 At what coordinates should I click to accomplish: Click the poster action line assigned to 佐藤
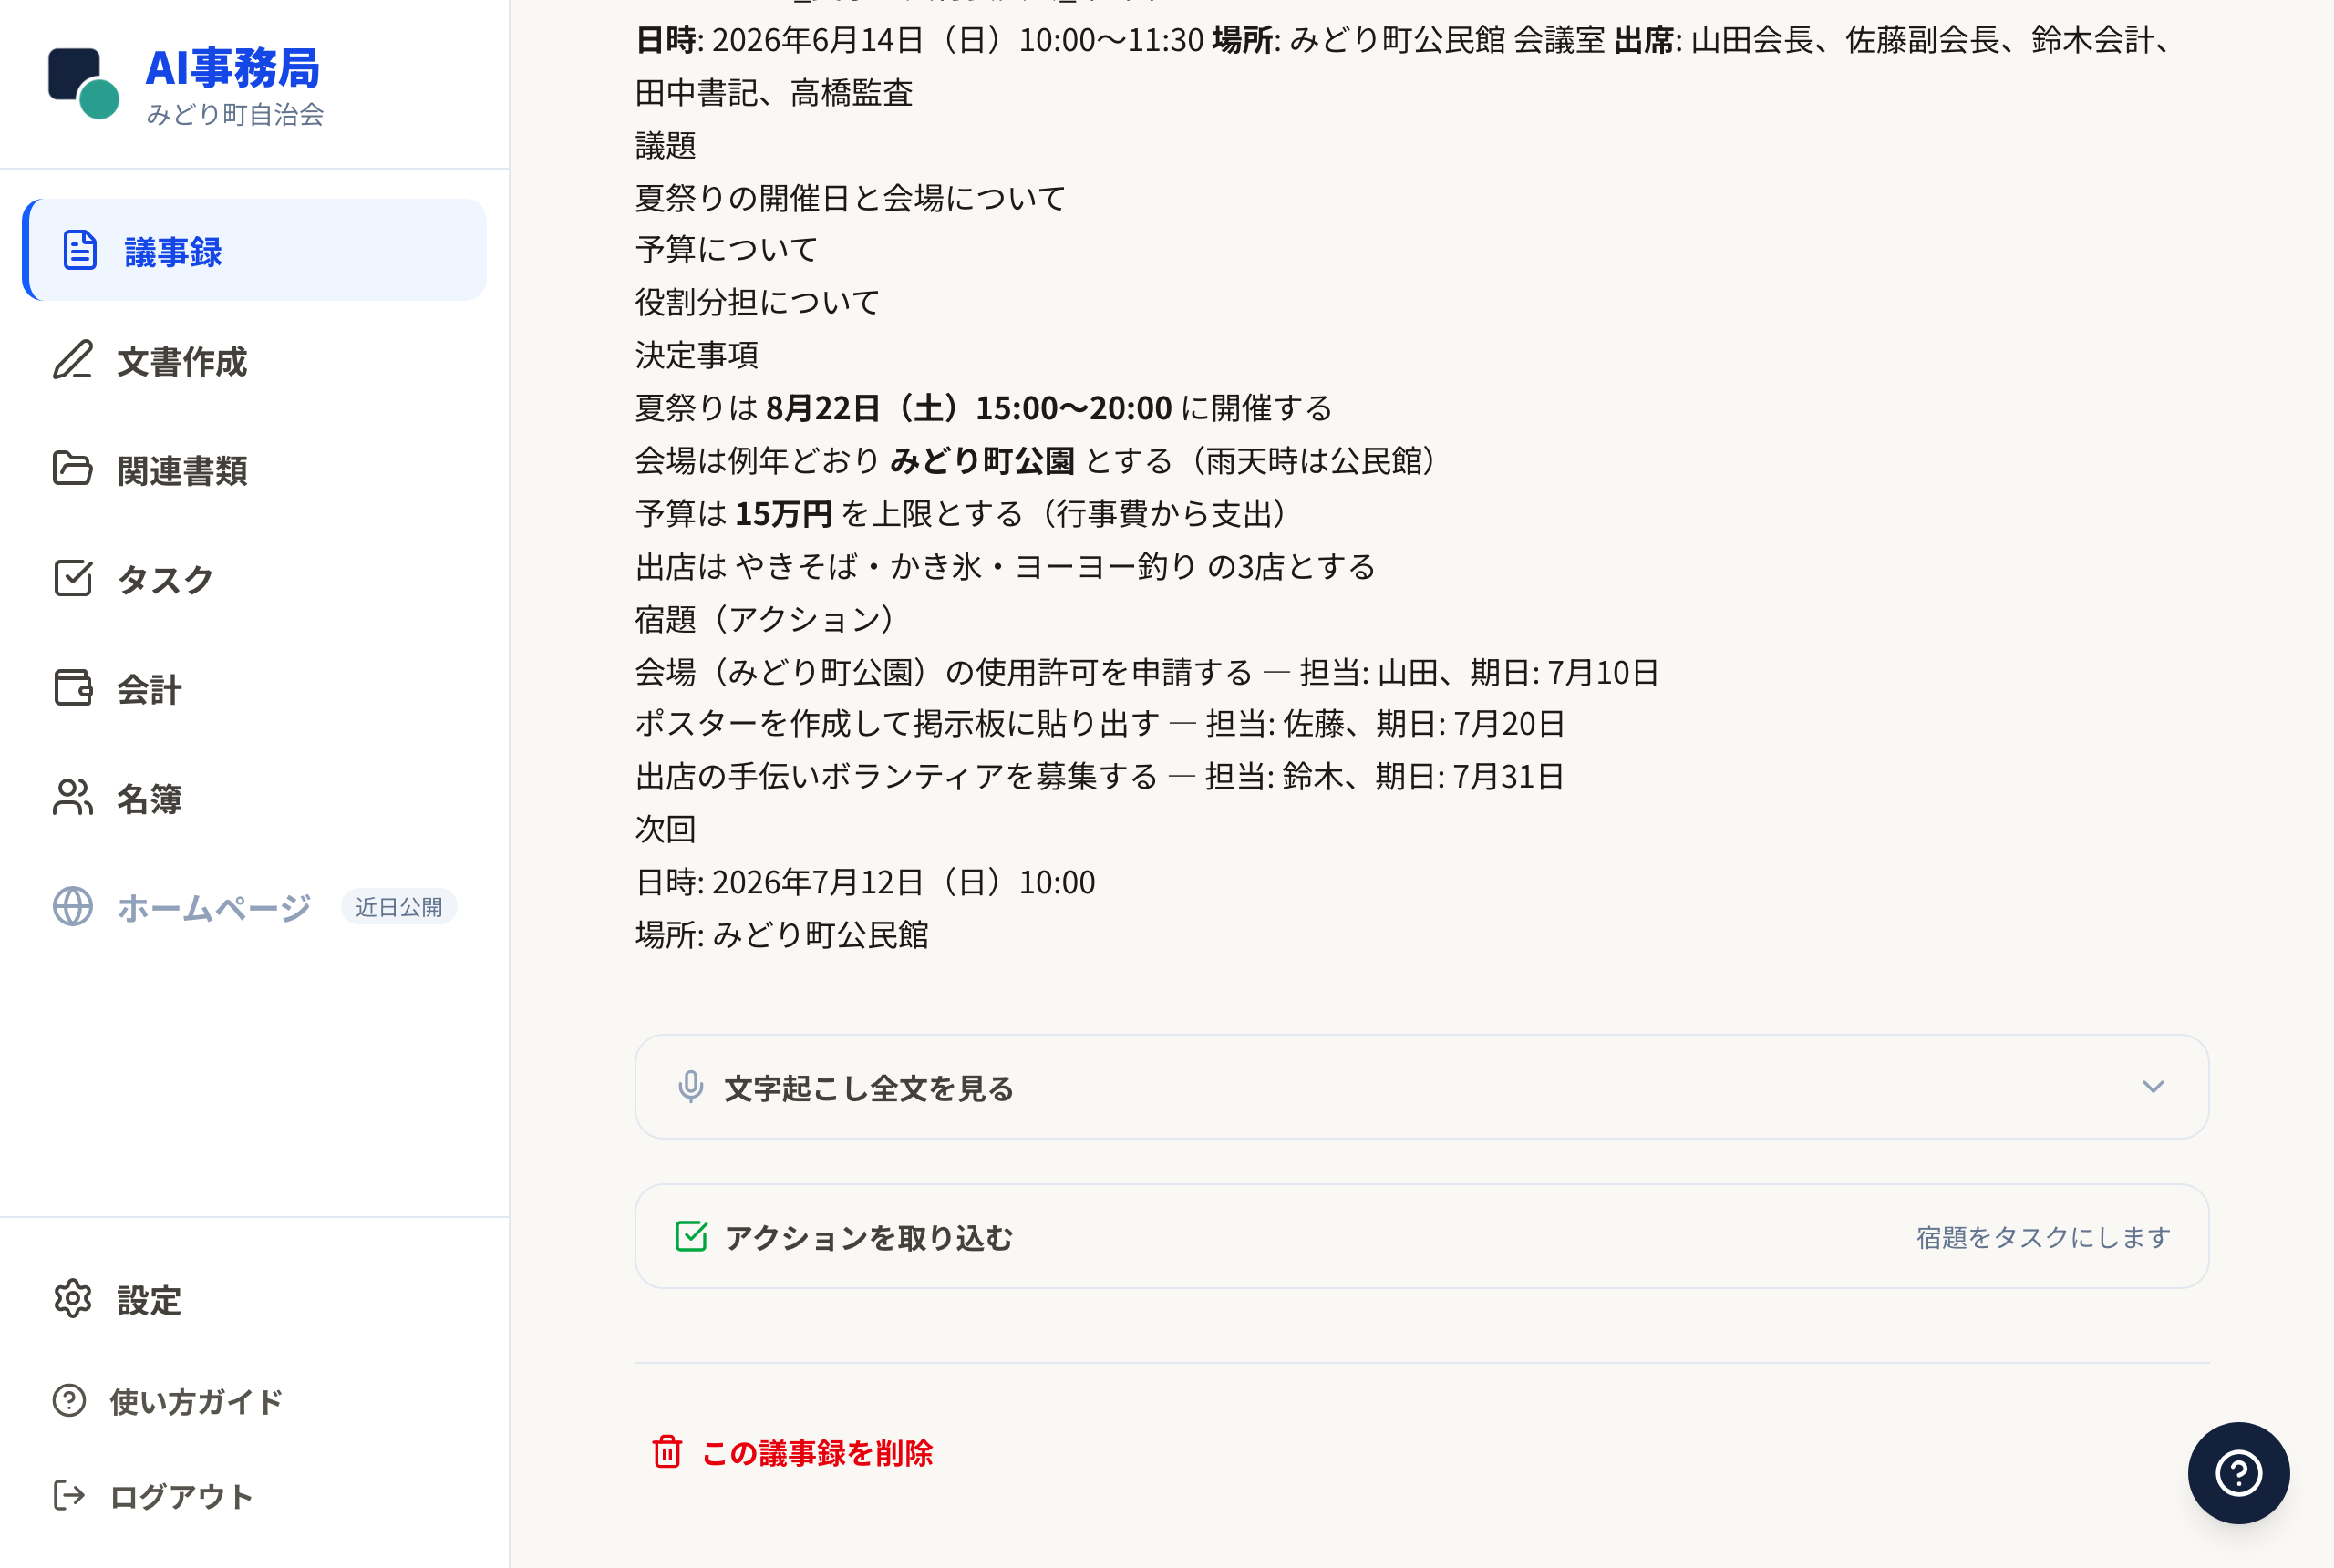tap(1100, 724)
